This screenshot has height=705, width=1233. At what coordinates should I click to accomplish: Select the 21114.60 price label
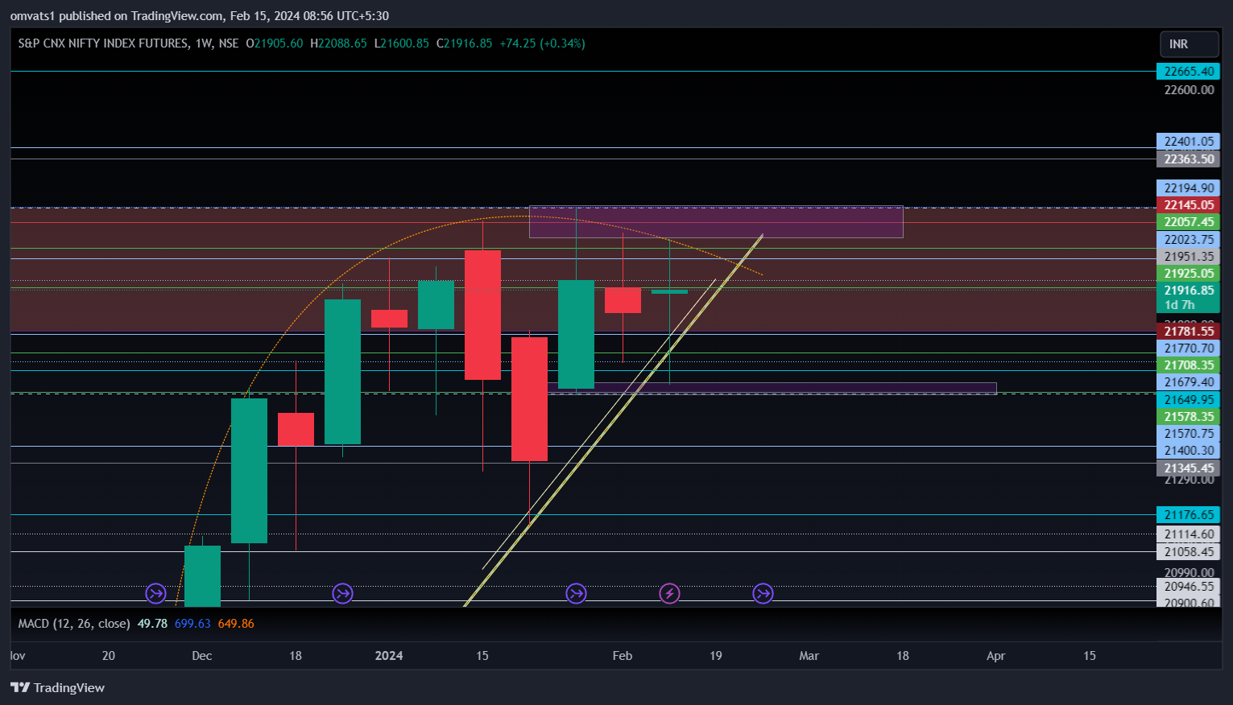[x=1189, y=534]
